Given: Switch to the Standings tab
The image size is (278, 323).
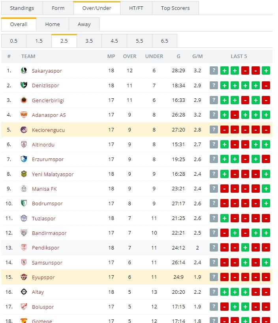Looking at the screenshot, I should point(22,8).
